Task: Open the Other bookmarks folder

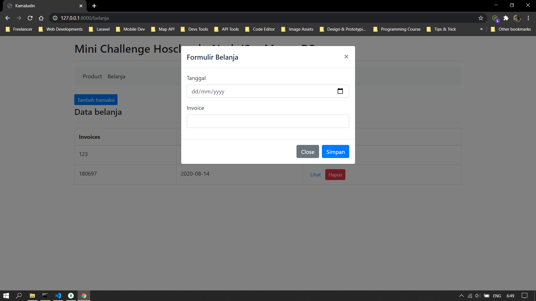Action: click(x=511, y=29)
